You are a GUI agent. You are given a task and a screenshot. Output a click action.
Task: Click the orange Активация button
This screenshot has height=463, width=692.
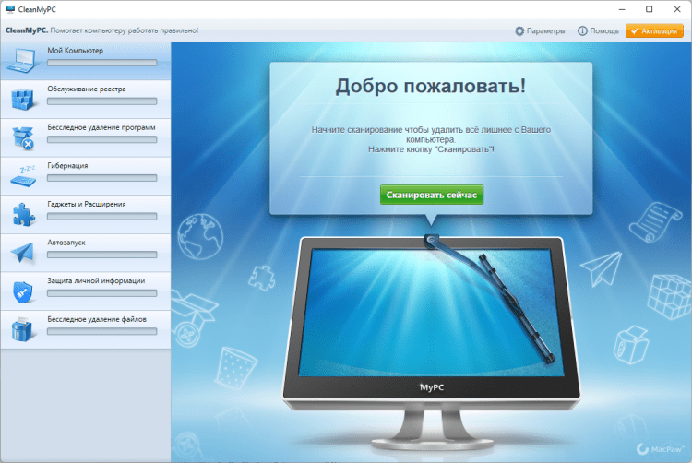[x=654, y=30]
